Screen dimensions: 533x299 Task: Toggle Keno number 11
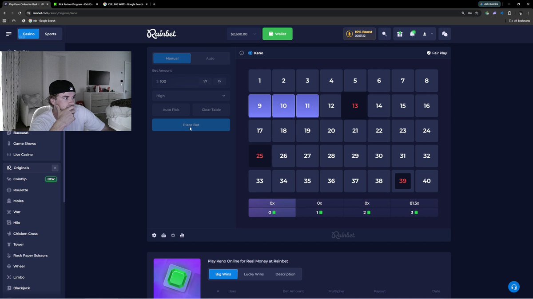tap(307, 106)
